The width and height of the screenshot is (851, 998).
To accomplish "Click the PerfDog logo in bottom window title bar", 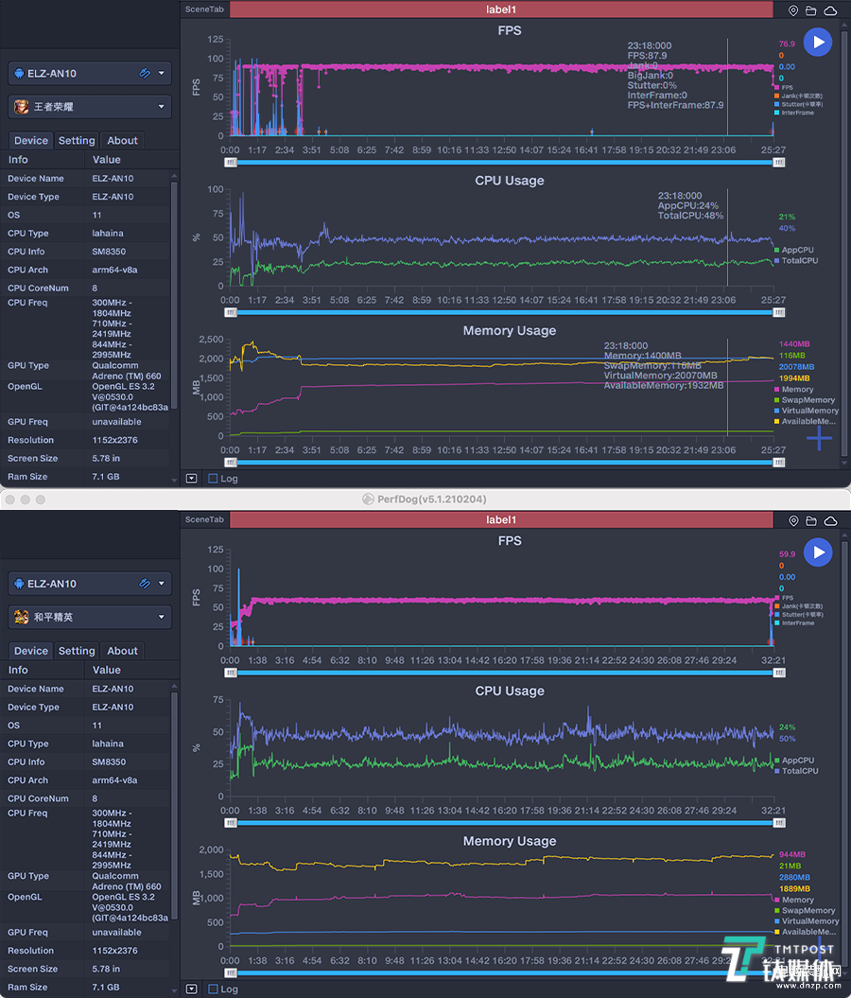I will [x=368, y=499].
